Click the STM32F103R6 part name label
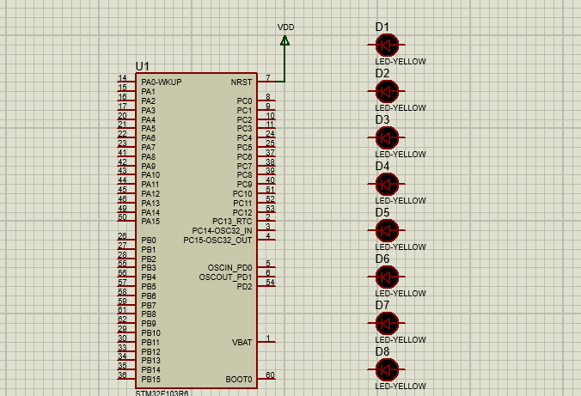 pos(162,393)
